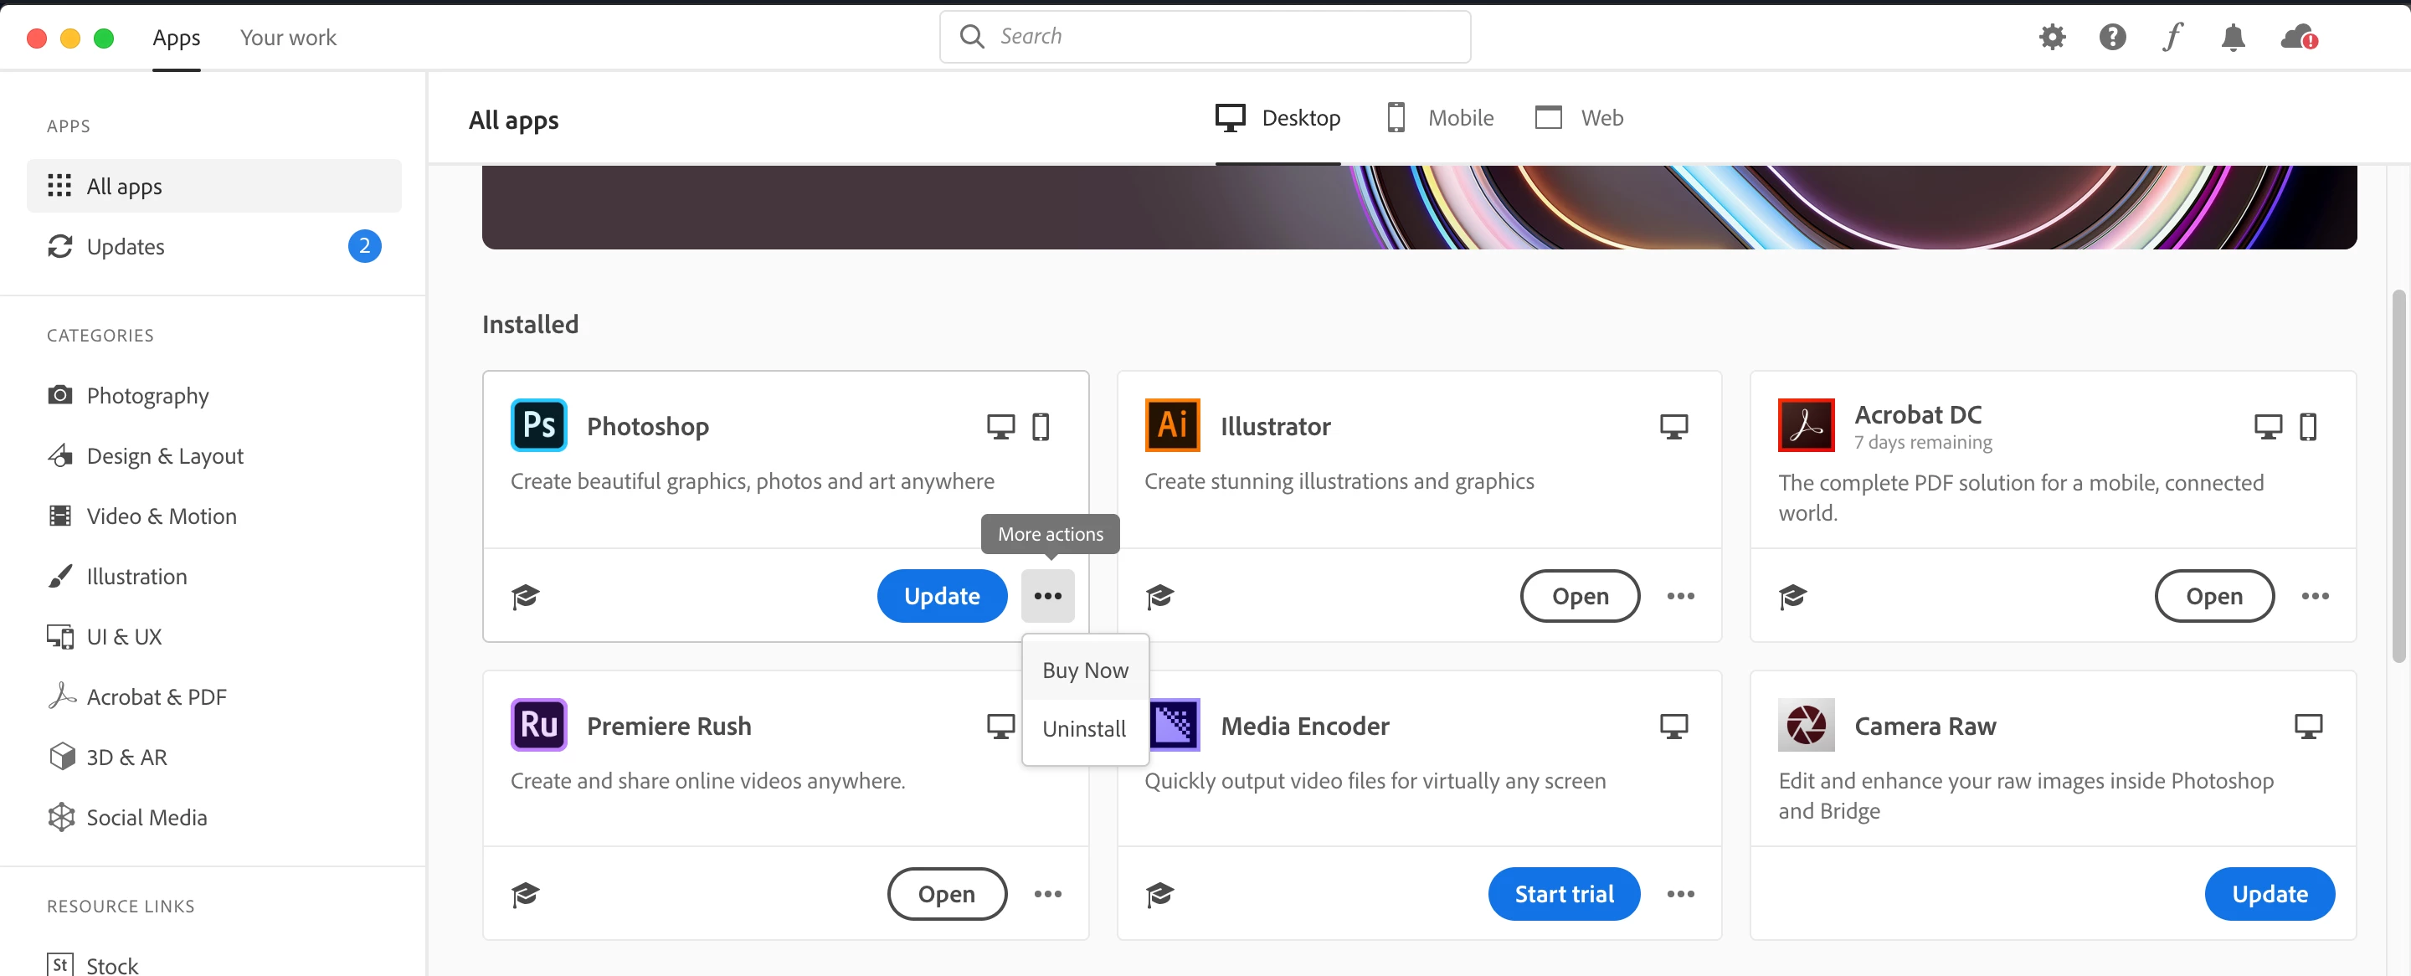Open the UI & UX category
The width and height of the screenshot is (2411, 976).
tap(105, 636)
